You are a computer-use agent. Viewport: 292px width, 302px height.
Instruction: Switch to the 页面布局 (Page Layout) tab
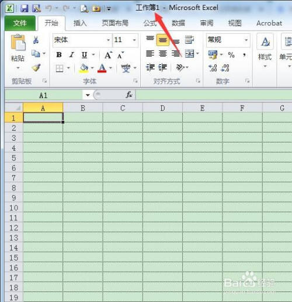coord(115,23)
